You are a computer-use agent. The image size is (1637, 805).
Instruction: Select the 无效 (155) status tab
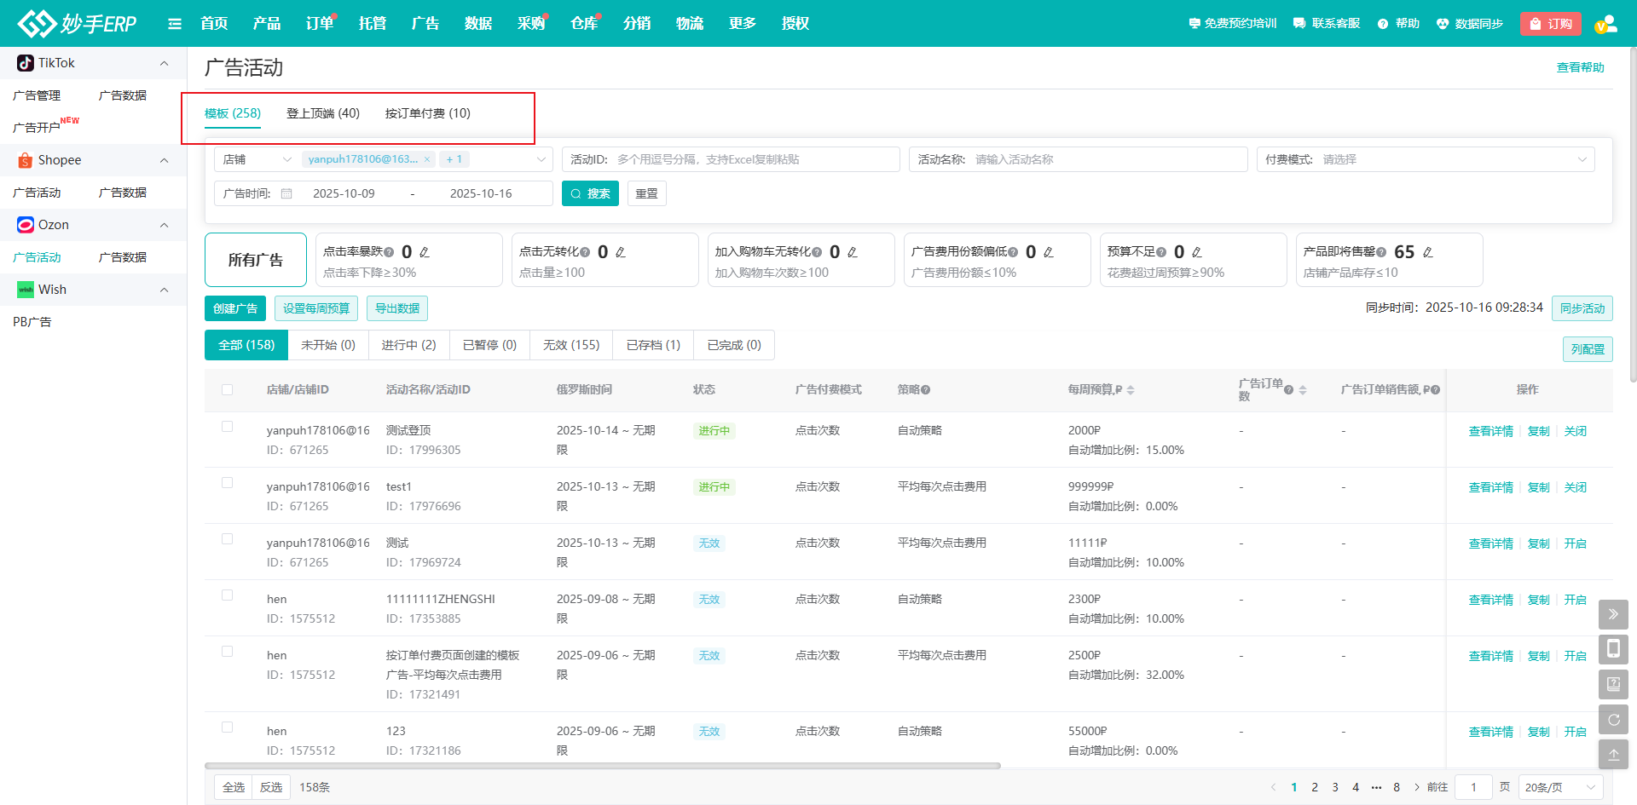pos(571,345)
